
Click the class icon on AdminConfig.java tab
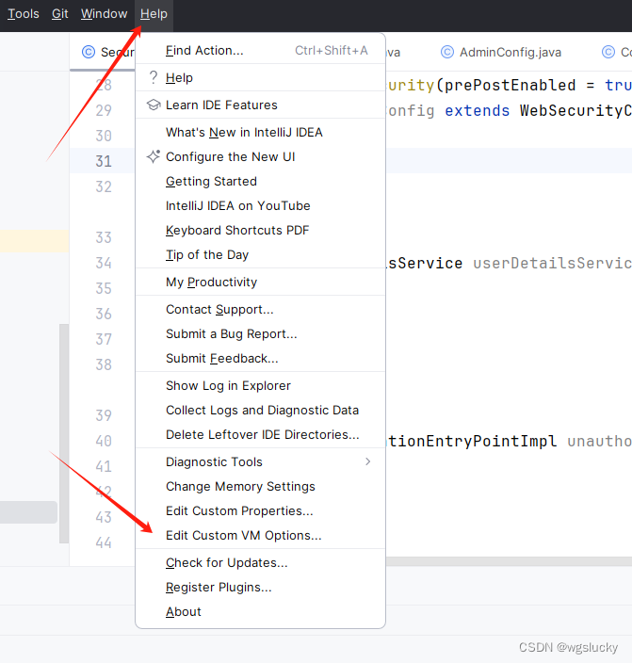pyautogui.click(x=447, y=52)
